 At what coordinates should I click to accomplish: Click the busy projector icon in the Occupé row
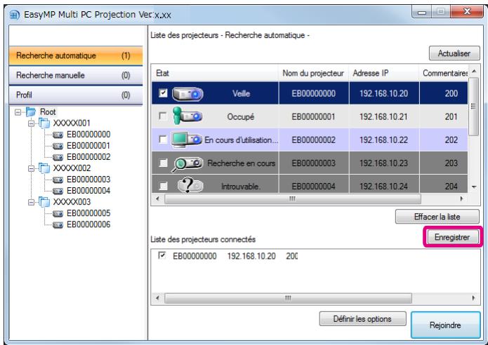(187, 116)
